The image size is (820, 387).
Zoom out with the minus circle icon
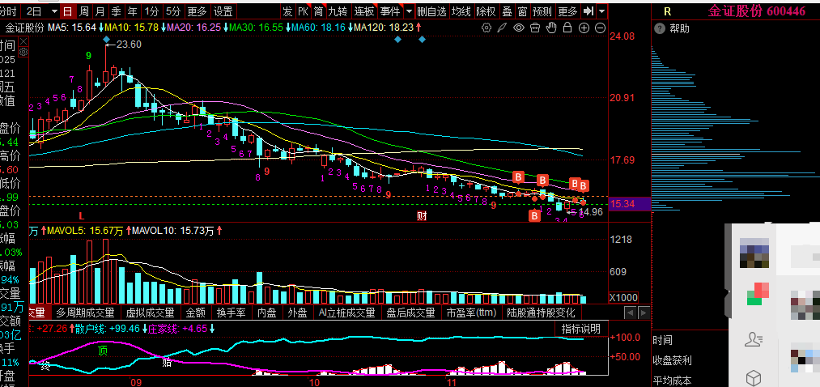(x=601, y=28)
